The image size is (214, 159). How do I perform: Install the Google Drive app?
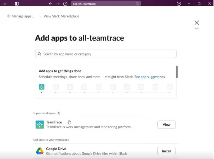pyautogui.click(x=167, y=151)
